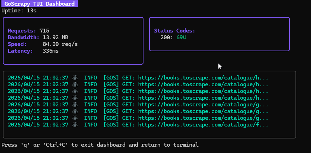Click INFO in the catalogue/f... log row

[90, 125]
